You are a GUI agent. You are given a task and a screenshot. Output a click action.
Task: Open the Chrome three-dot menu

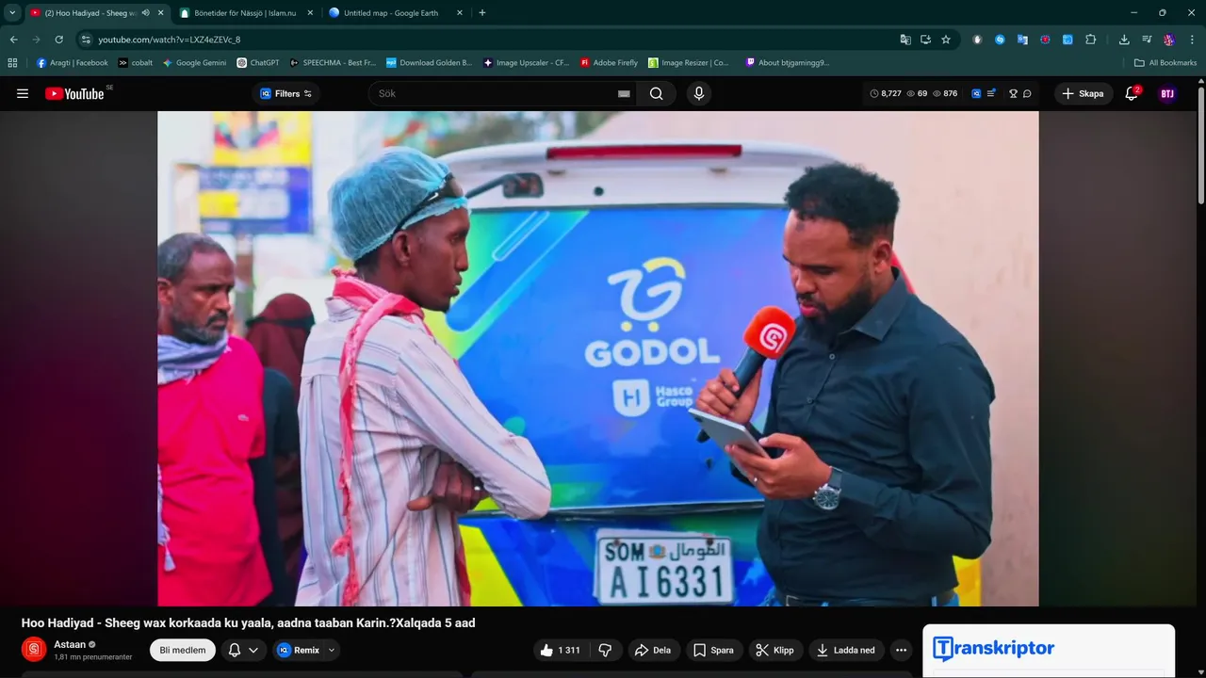(x=1193, y=40)
